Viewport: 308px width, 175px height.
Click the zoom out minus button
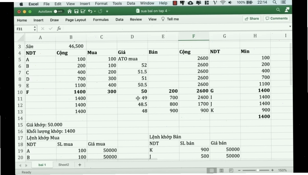pos(239,170)
